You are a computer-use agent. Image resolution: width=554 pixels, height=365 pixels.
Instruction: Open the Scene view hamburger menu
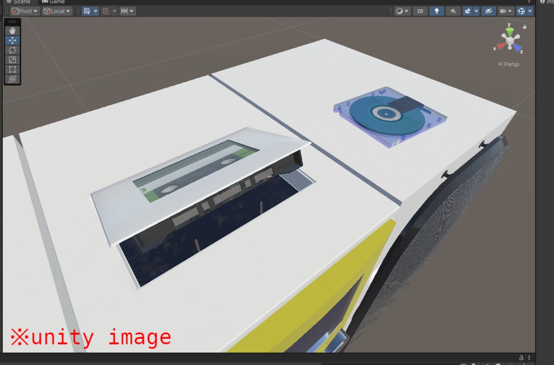point(11,21)
